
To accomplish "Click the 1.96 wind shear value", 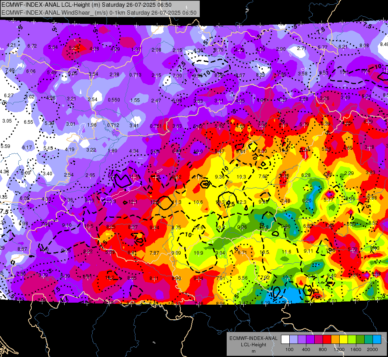I will tap(92, 125).
